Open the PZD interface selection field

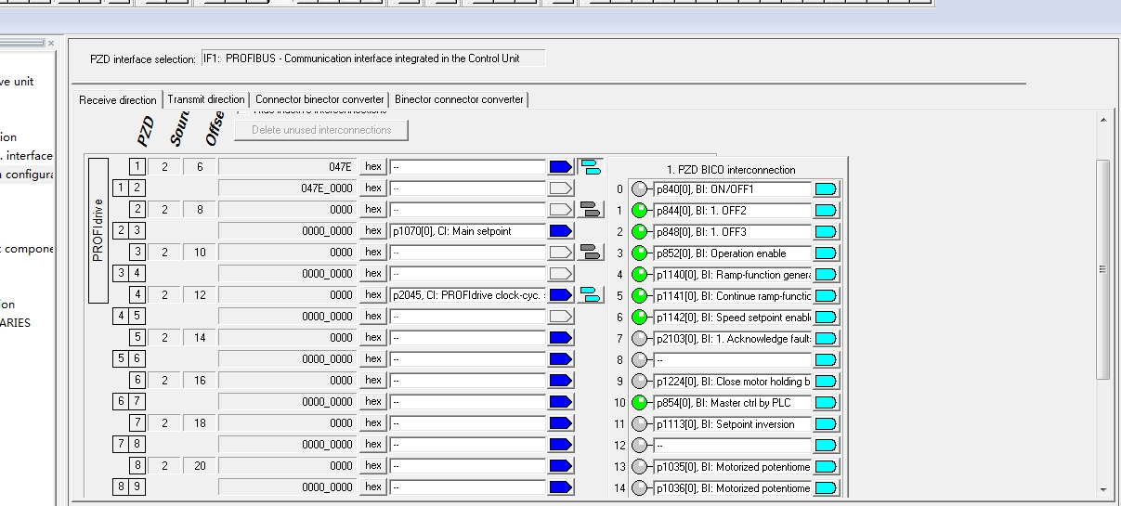coord(373,58)
